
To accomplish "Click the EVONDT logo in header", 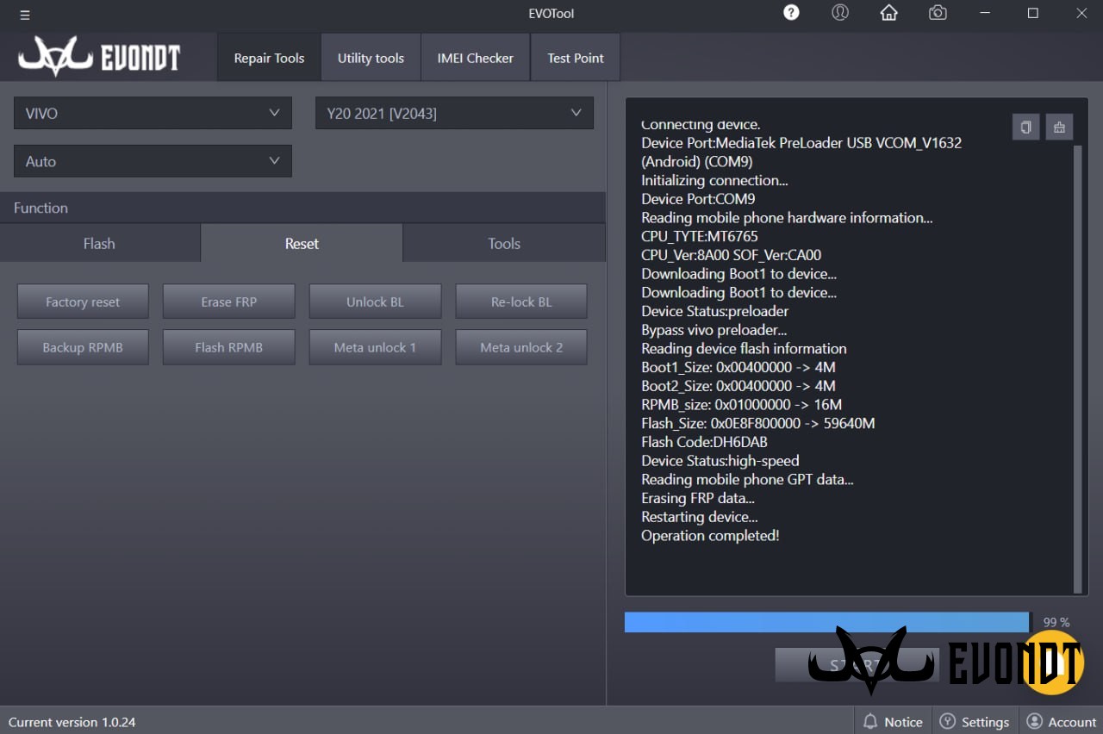I will coord(99,57).
